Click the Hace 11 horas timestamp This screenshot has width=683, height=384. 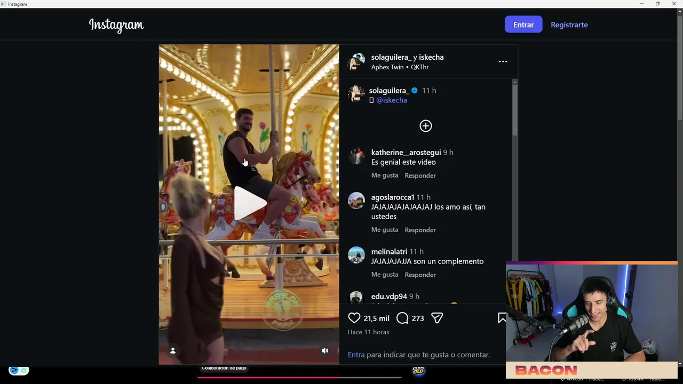click(368, 332)
